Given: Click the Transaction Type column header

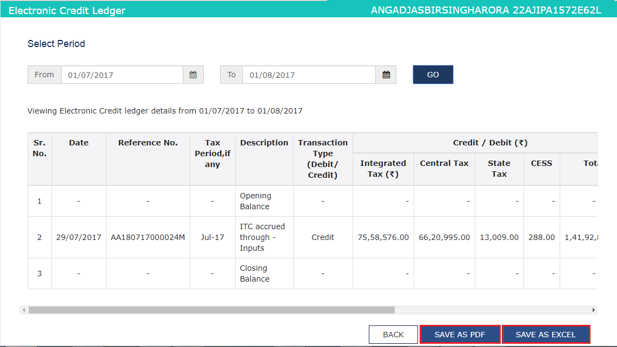Looking at the screenshot, I should click(323, 158).
